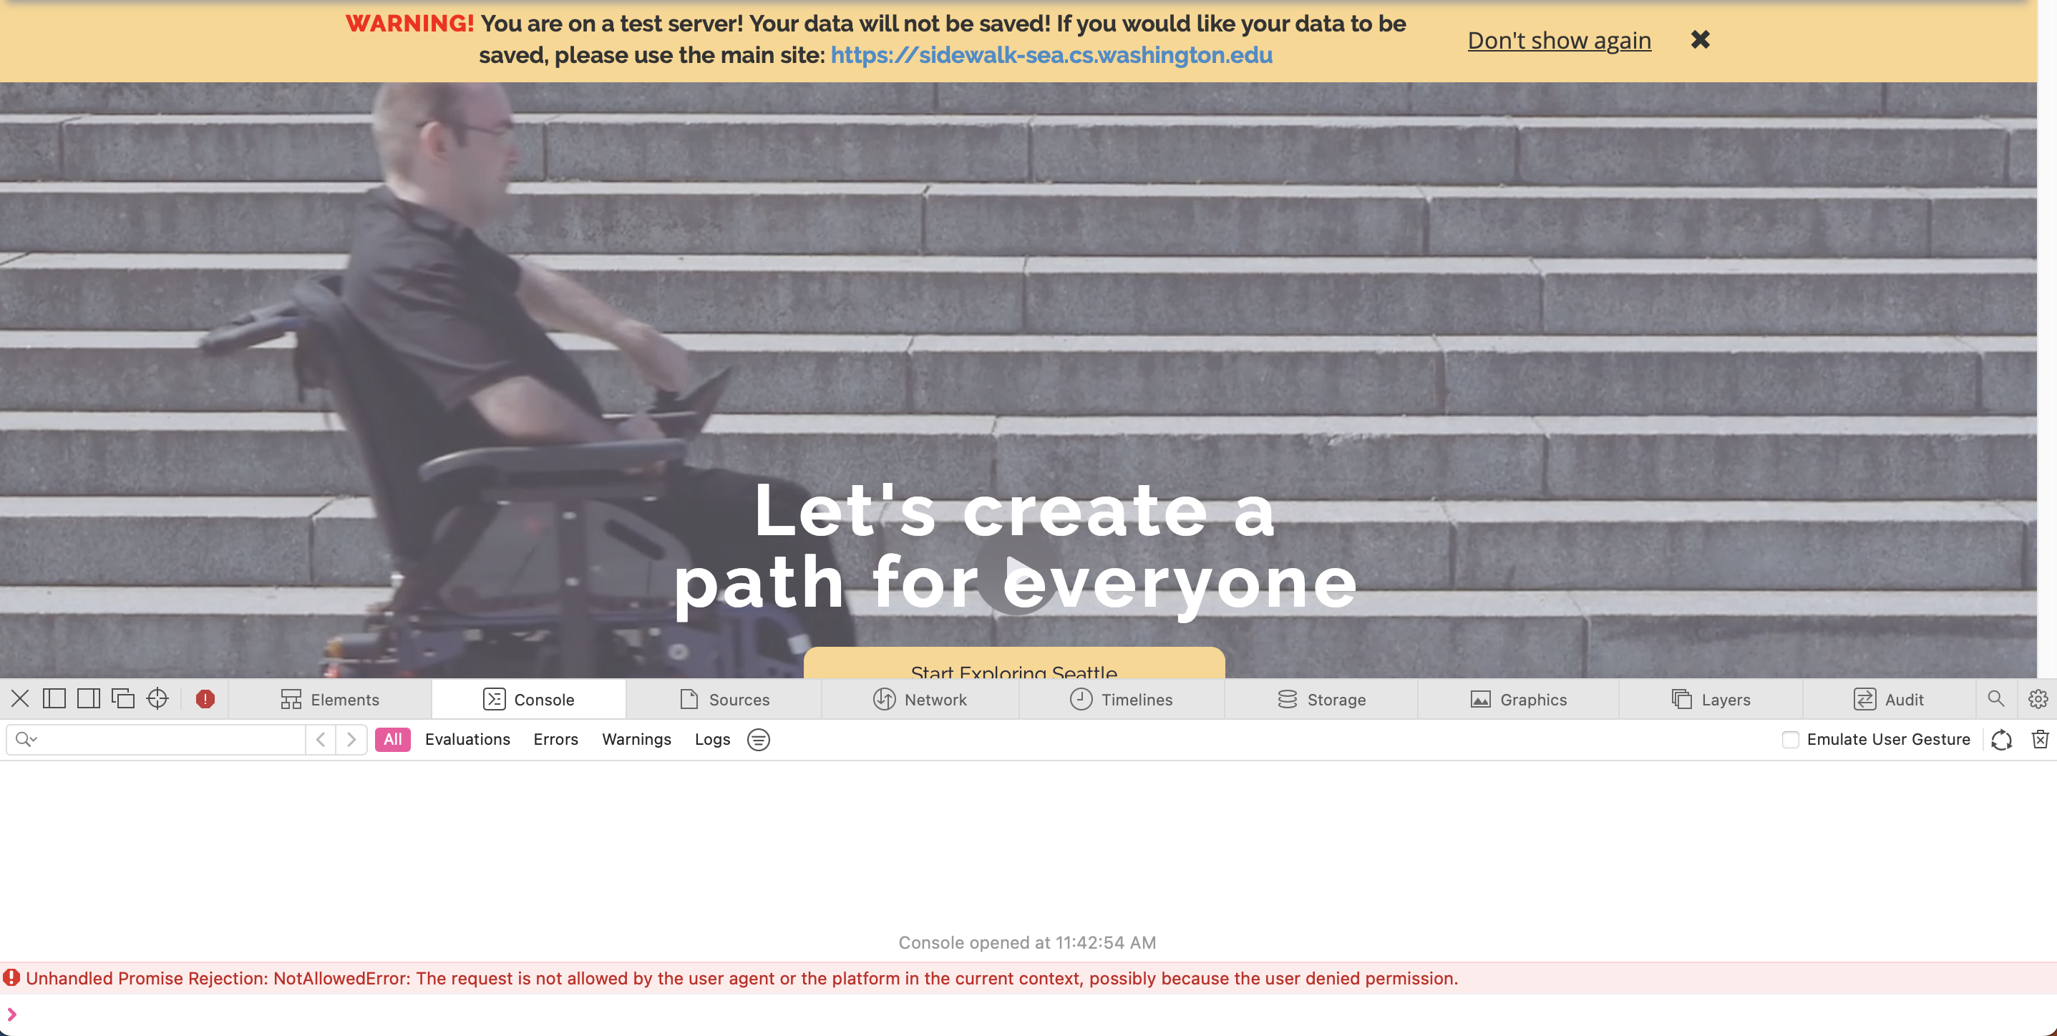The image size is (2057, 1036).
Task: Dock inspector to right side icon
Action: [x=88, y=699]
